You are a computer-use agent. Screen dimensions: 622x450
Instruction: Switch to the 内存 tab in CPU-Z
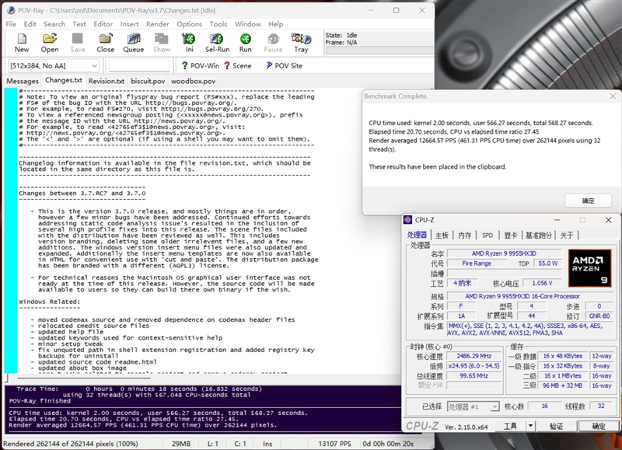(465, 235)
